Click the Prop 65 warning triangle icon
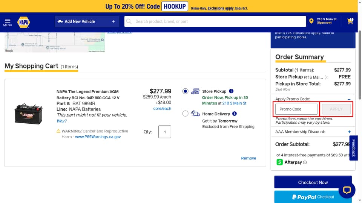The width and height of the screenshot is (362, 203). click(58, 131)
